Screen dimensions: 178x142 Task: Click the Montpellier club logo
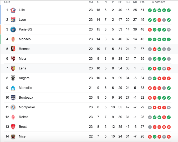coord(13,107)
